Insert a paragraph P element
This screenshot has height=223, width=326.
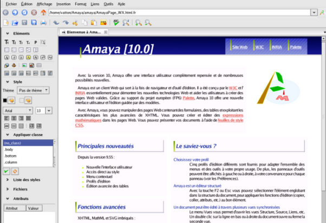36,42
